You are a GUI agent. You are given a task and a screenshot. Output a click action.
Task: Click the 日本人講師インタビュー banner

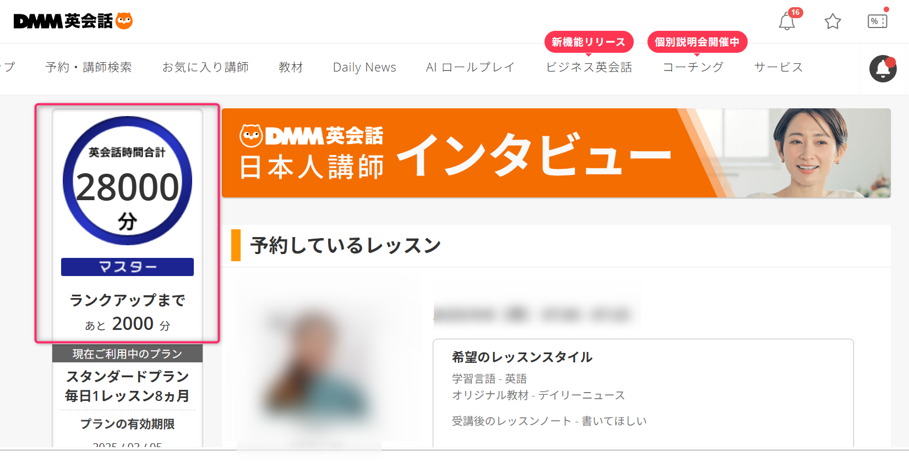pyautogui.click(x=556, y=153)
